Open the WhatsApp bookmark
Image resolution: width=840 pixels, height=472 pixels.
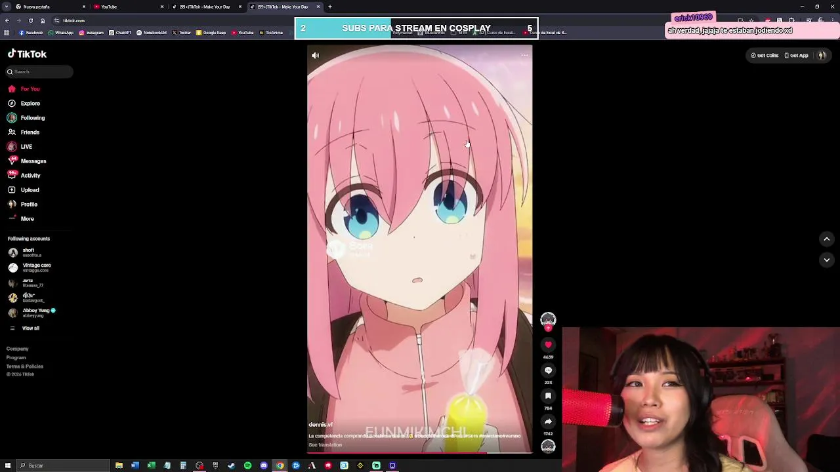[x=60, y=33]
